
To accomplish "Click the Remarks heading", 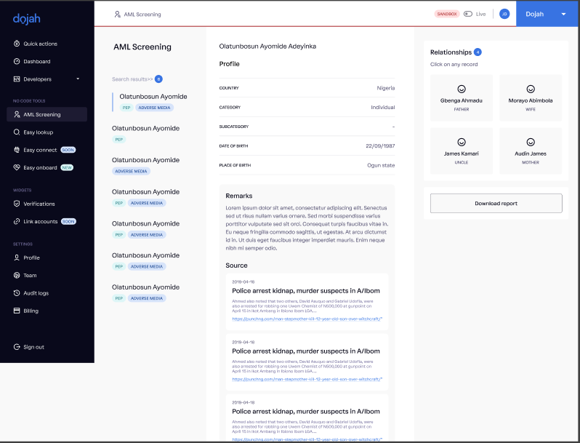I will click(239, 196).
